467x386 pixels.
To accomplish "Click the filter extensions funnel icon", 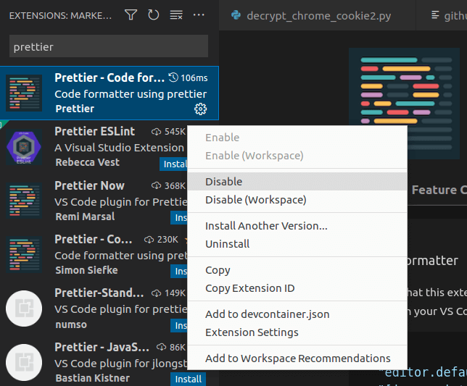I will point(131,14).
